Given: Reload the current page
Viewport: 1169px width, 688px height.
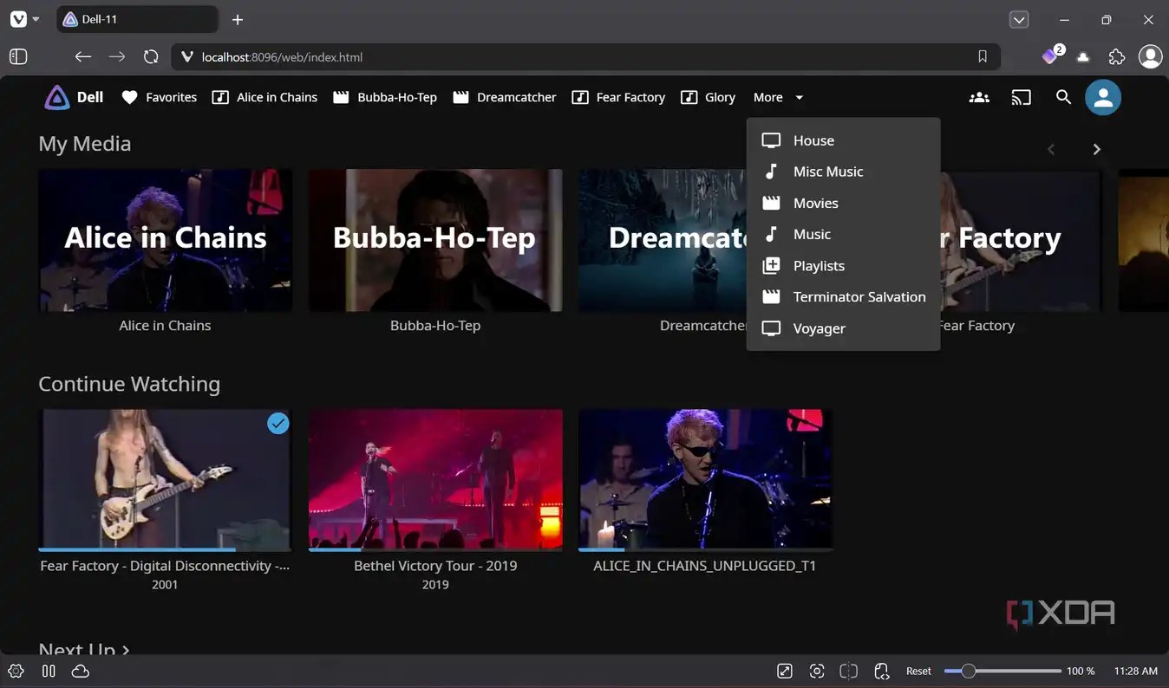Looking at the screenshot, I should pyautogui.click(x=151, y=56).
